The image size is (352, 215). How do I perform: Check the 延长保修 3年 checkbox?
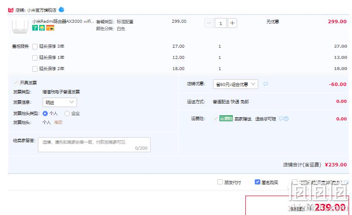click(x=35, y=46)
